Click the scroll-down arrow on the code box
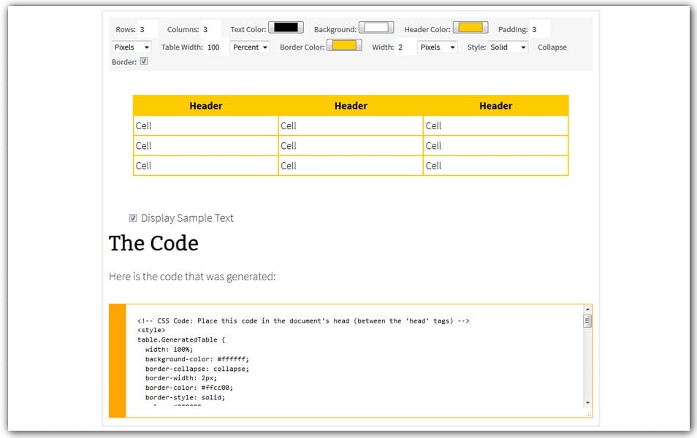 click(587, 402)
